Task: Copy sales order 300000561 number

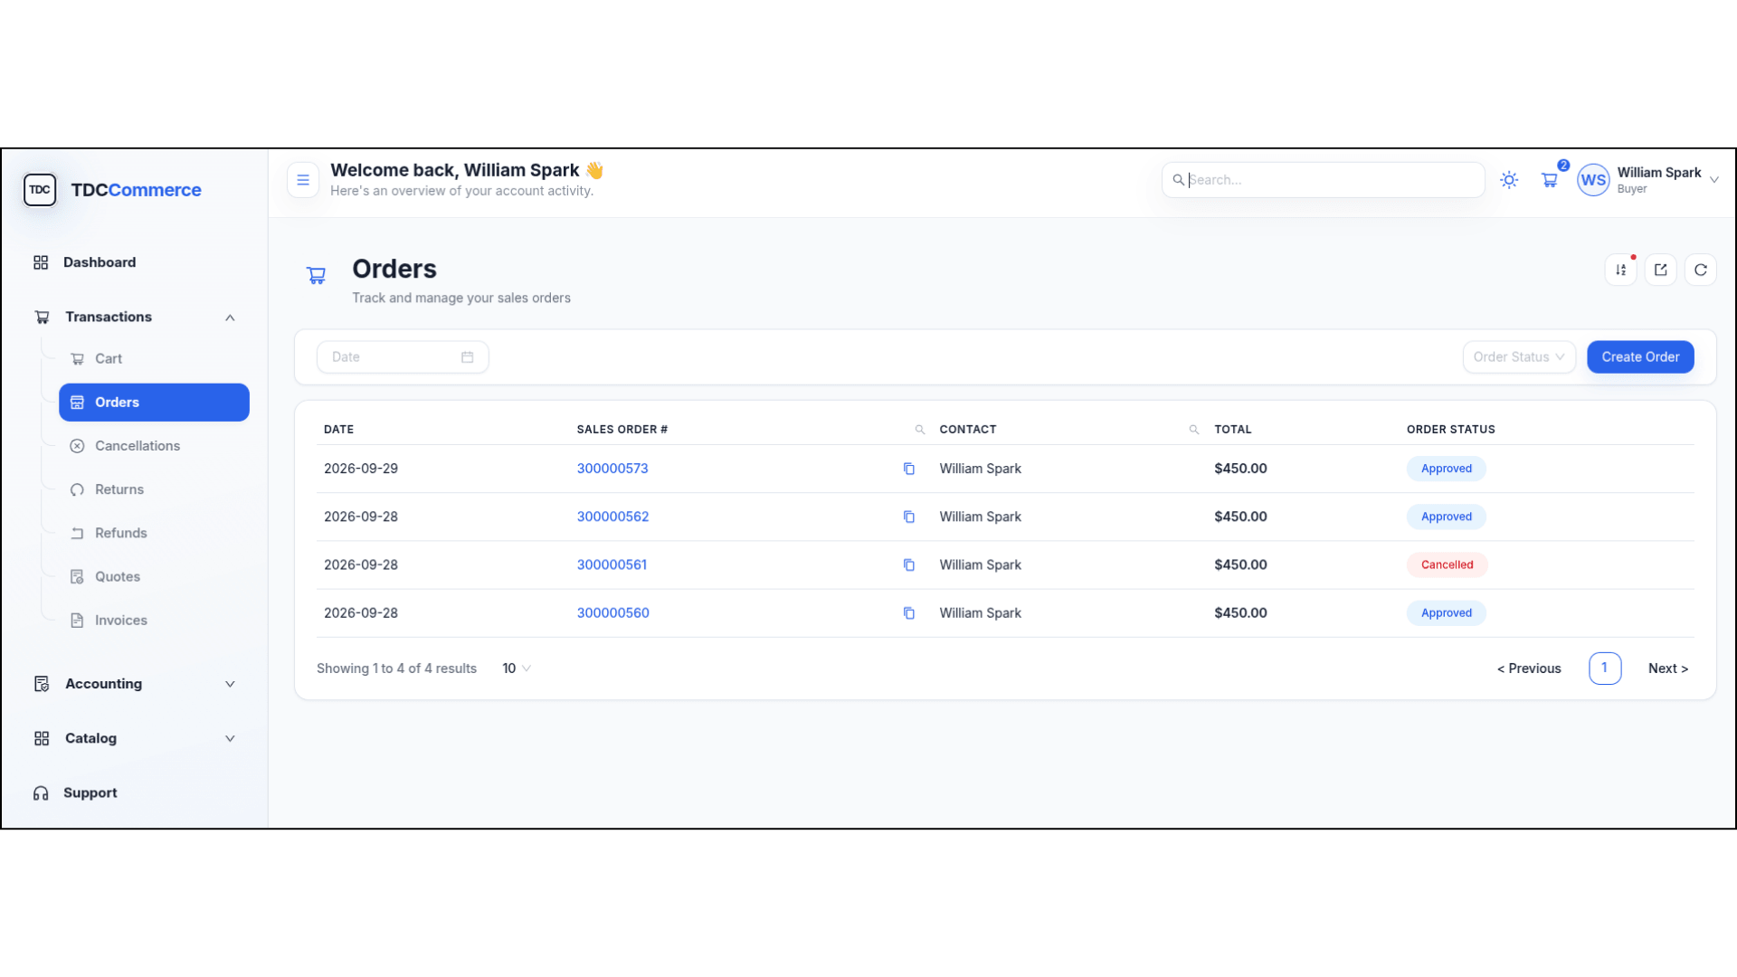Action: pyautogui.click(x=909, y=564)
